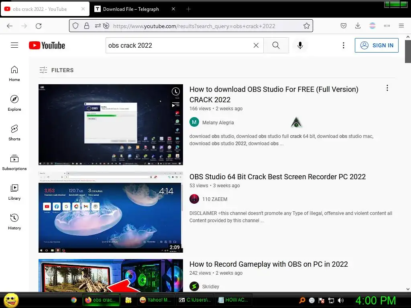
Task: Switch to 'Download File – Telegraph' tab
Action: tap(131, 9)
